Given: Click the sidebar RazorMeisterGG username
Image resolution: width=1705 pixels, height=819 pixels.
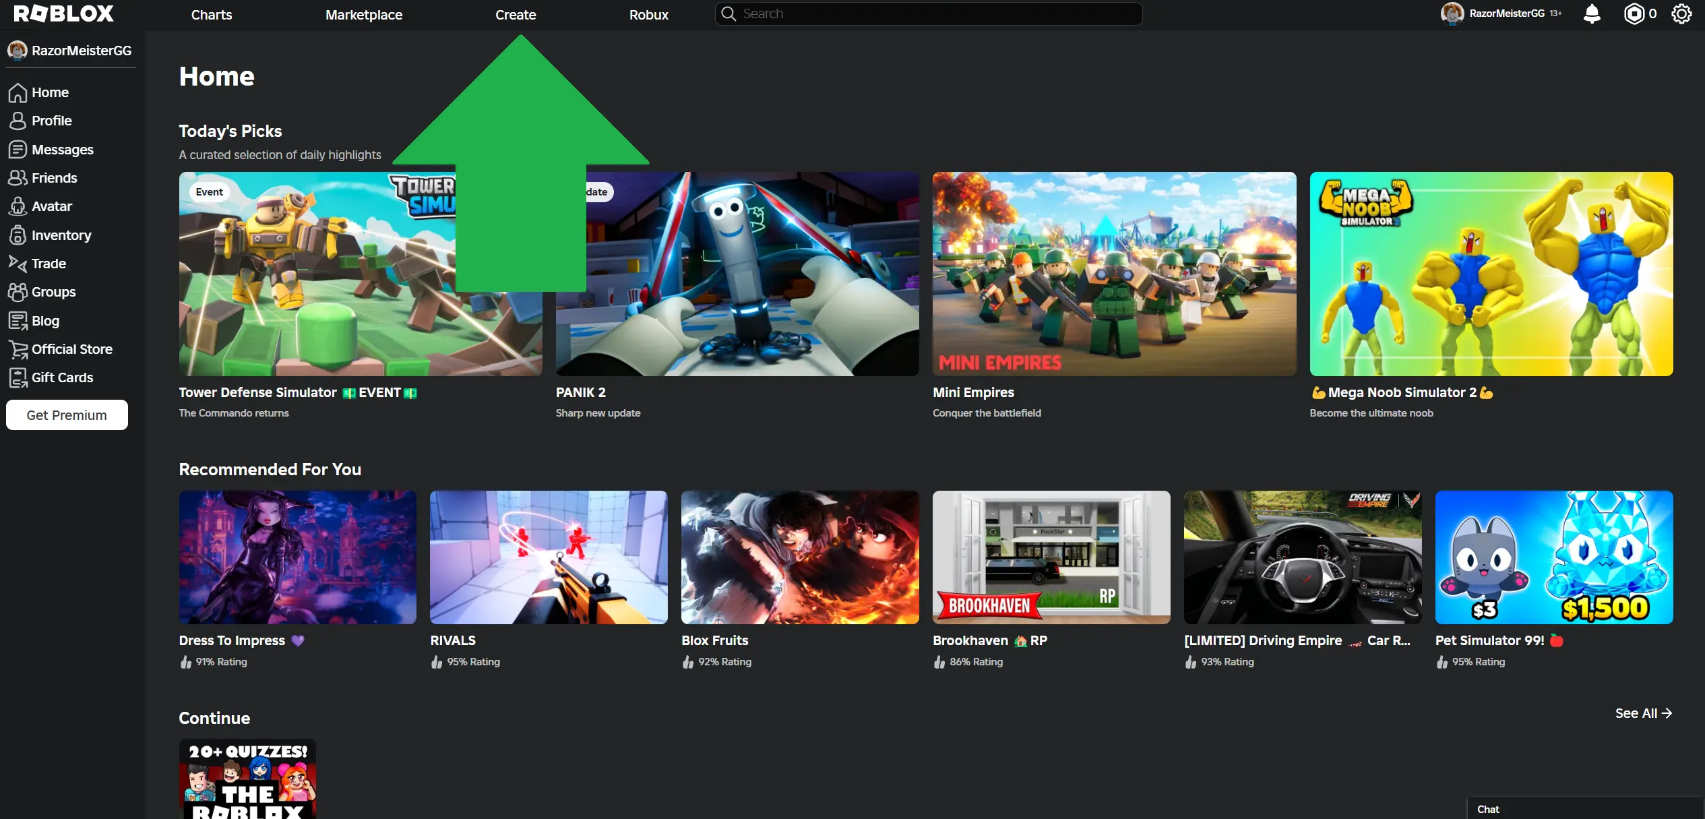Looking at the screenshot, I should coord(82,51).
